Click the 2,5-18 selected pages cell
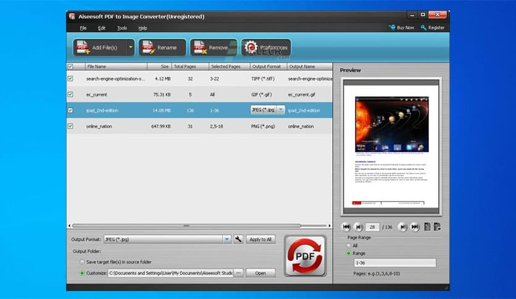Screen dimensions: 516x299 coord(217,126)
